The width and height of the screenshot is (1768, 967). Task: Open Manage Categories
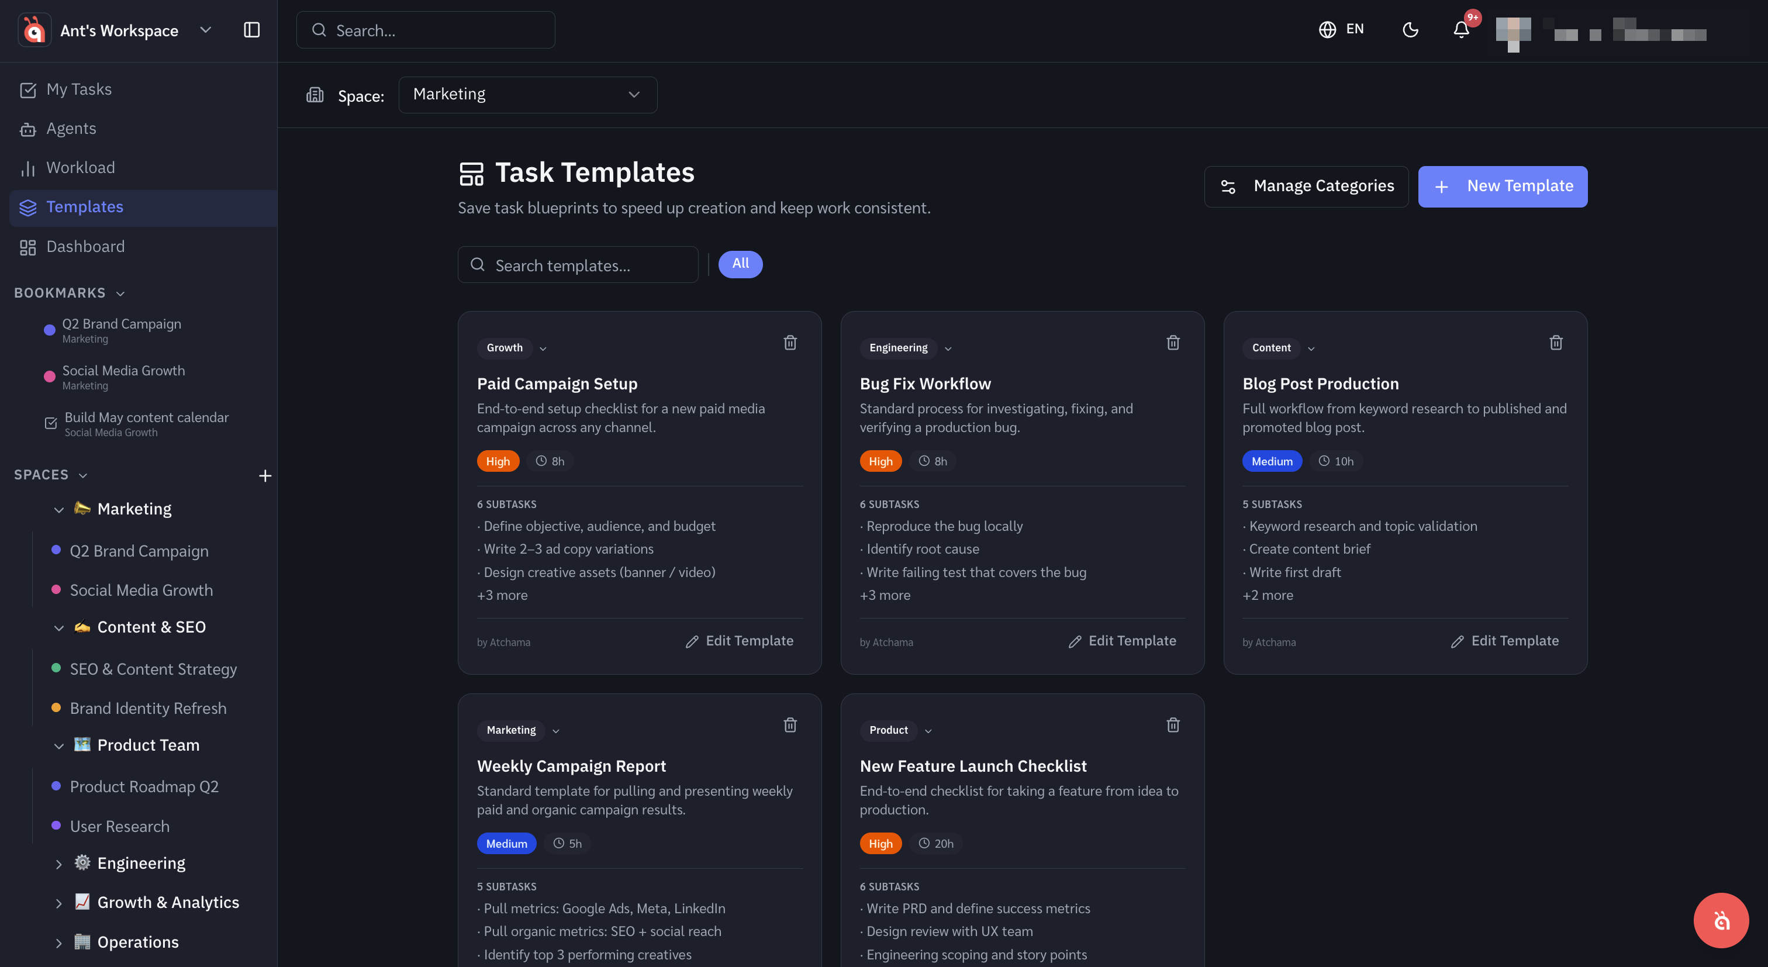coord(1306,186)
